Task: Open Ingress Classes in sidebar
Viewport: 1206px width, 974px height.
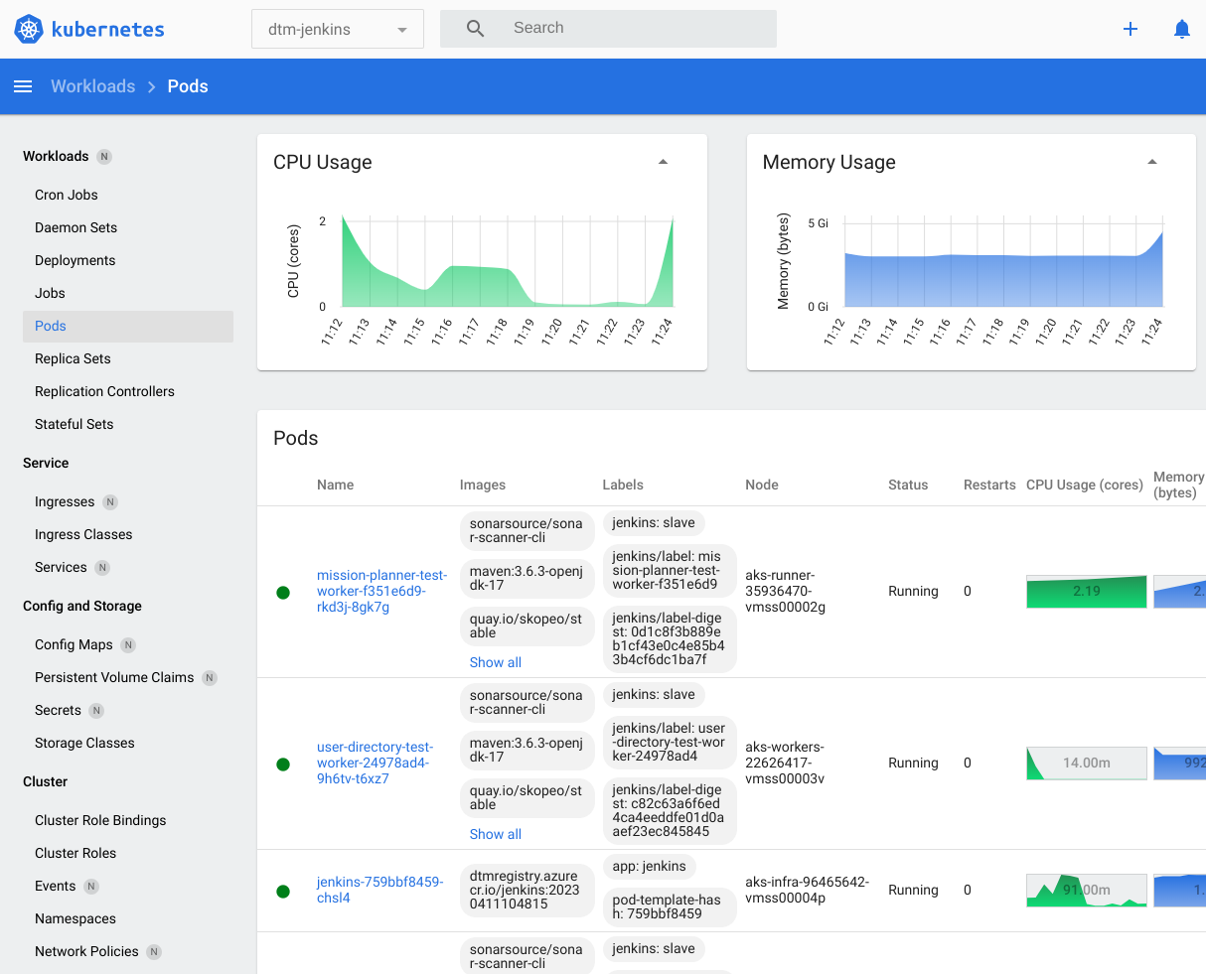Action: click(83, 534)
